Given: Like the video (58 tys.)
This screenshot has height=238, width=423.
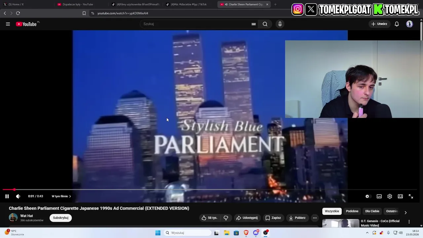Looking at the screenshot, I should point(210,218).
